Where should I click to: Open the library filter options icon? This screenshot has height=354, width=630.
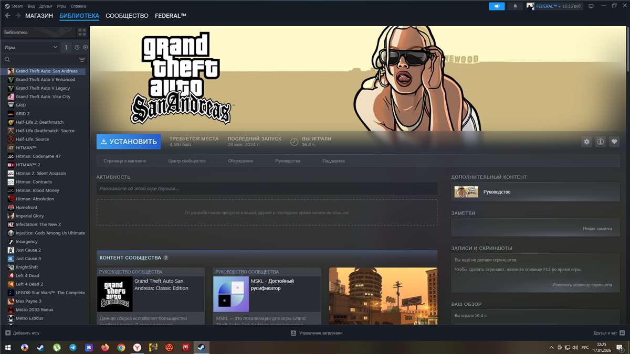pyautogui.click(x=82, y=60)
